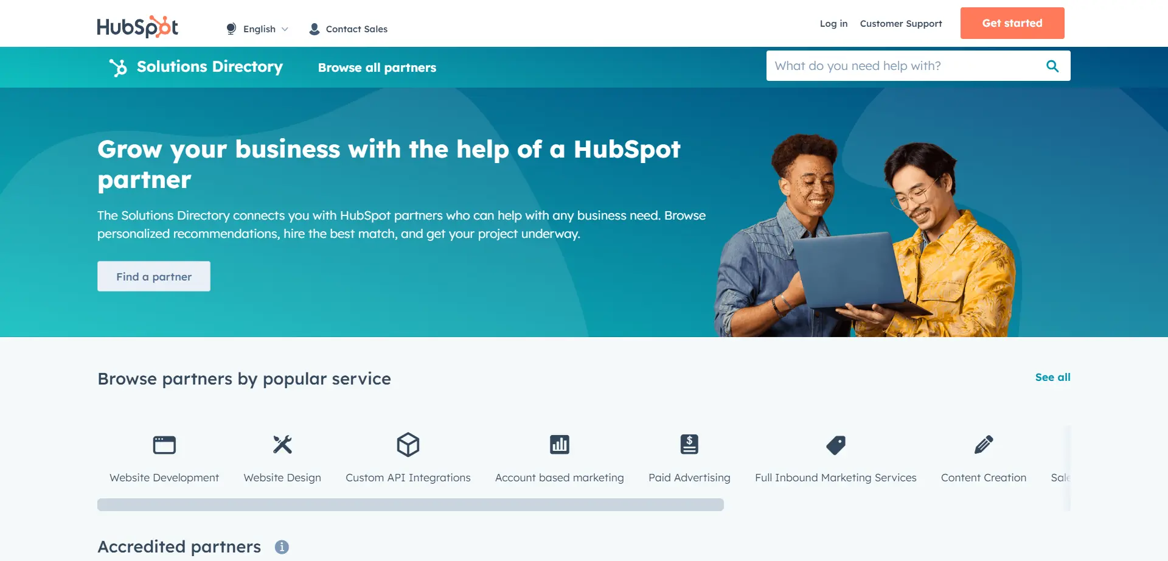1168x561 pixels.
Task: Select Content Creation pencil icon
Action: (984, 445)
